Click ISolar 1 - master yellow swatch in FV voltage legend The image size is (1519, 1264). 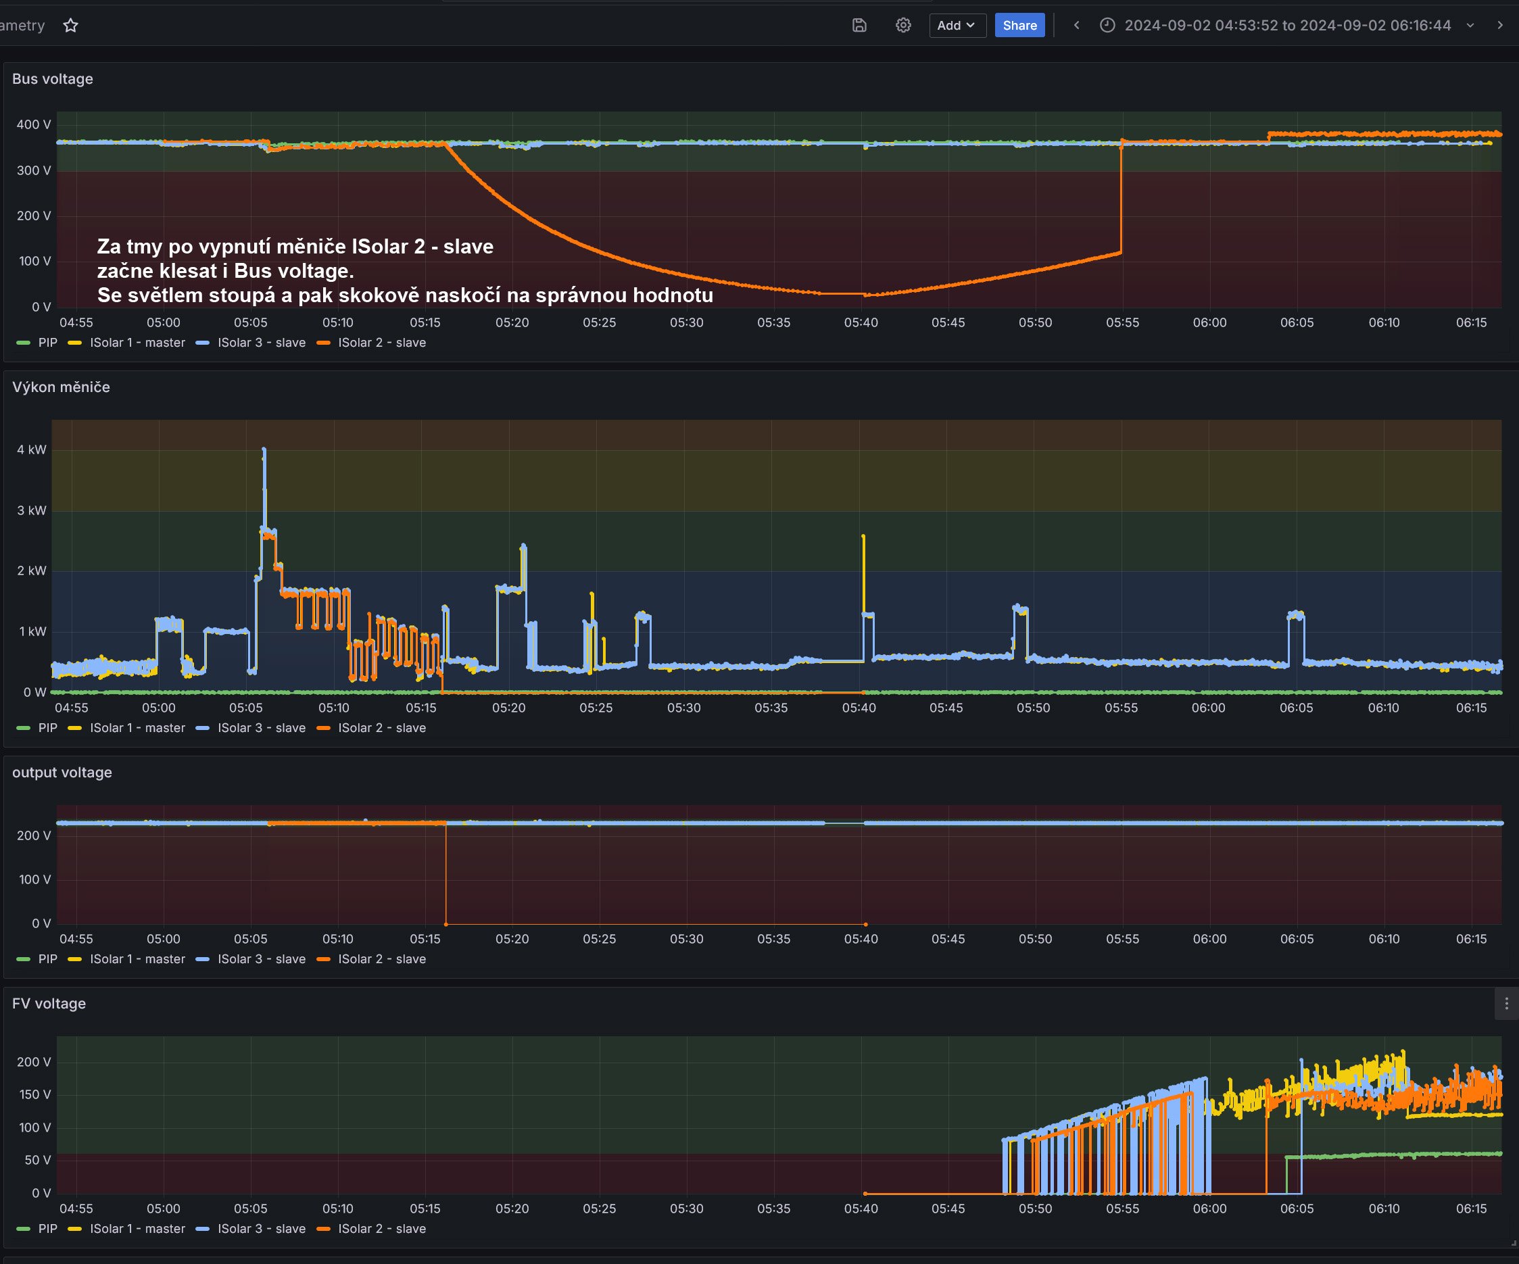point(74,1230)
